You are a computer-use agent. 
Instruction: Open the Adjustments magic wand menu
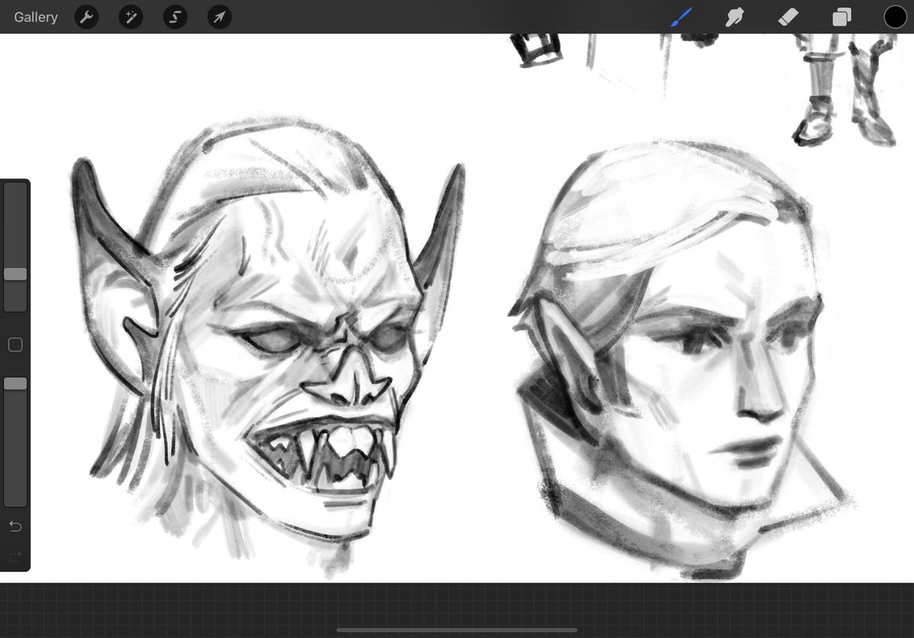click(x=130, y=17)
